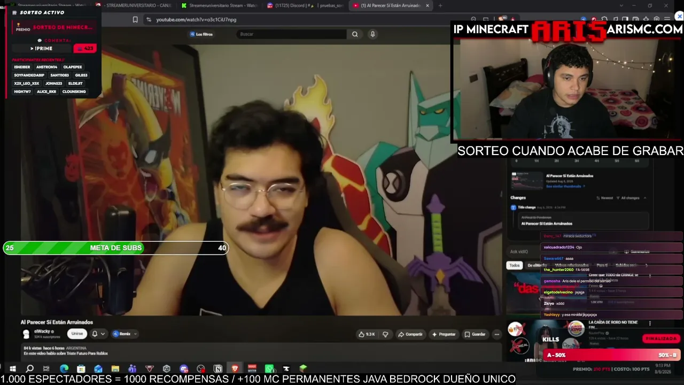
Task: Open Notion from the taskbar
Action: tap(218, 368)
